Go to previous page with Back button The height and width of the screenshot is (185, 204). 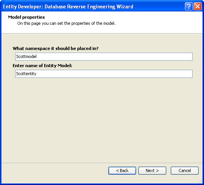tap(122, 171)
